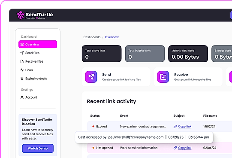
Task: Click the Receive files document icon
Action: point(22,61)
